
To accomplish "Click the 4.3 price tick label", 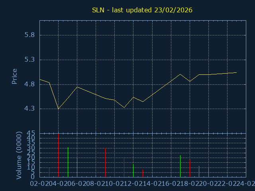I will 29,109.
